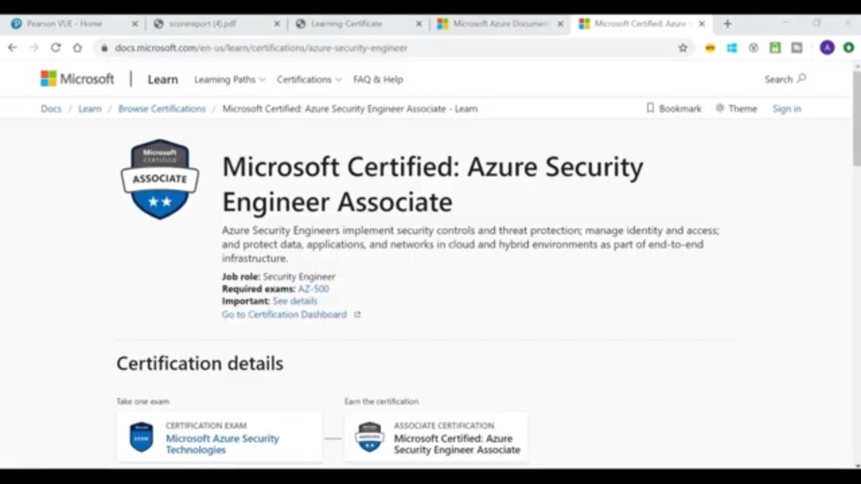Open a new browser tab with plus
Image resolution: width=861 pixels, height=484 pixels.
click(727, 24)
